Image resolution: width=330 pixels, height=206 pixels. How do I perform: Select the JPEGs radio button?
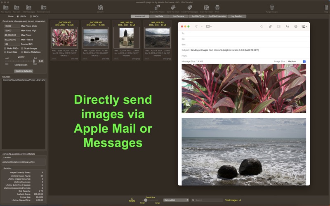click(x=18, y=16)
